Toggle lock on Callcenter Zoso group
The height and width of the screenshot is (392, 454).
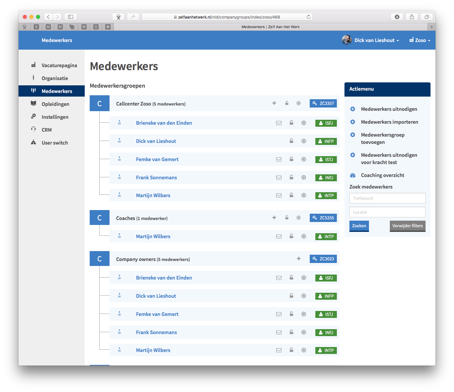287,103
